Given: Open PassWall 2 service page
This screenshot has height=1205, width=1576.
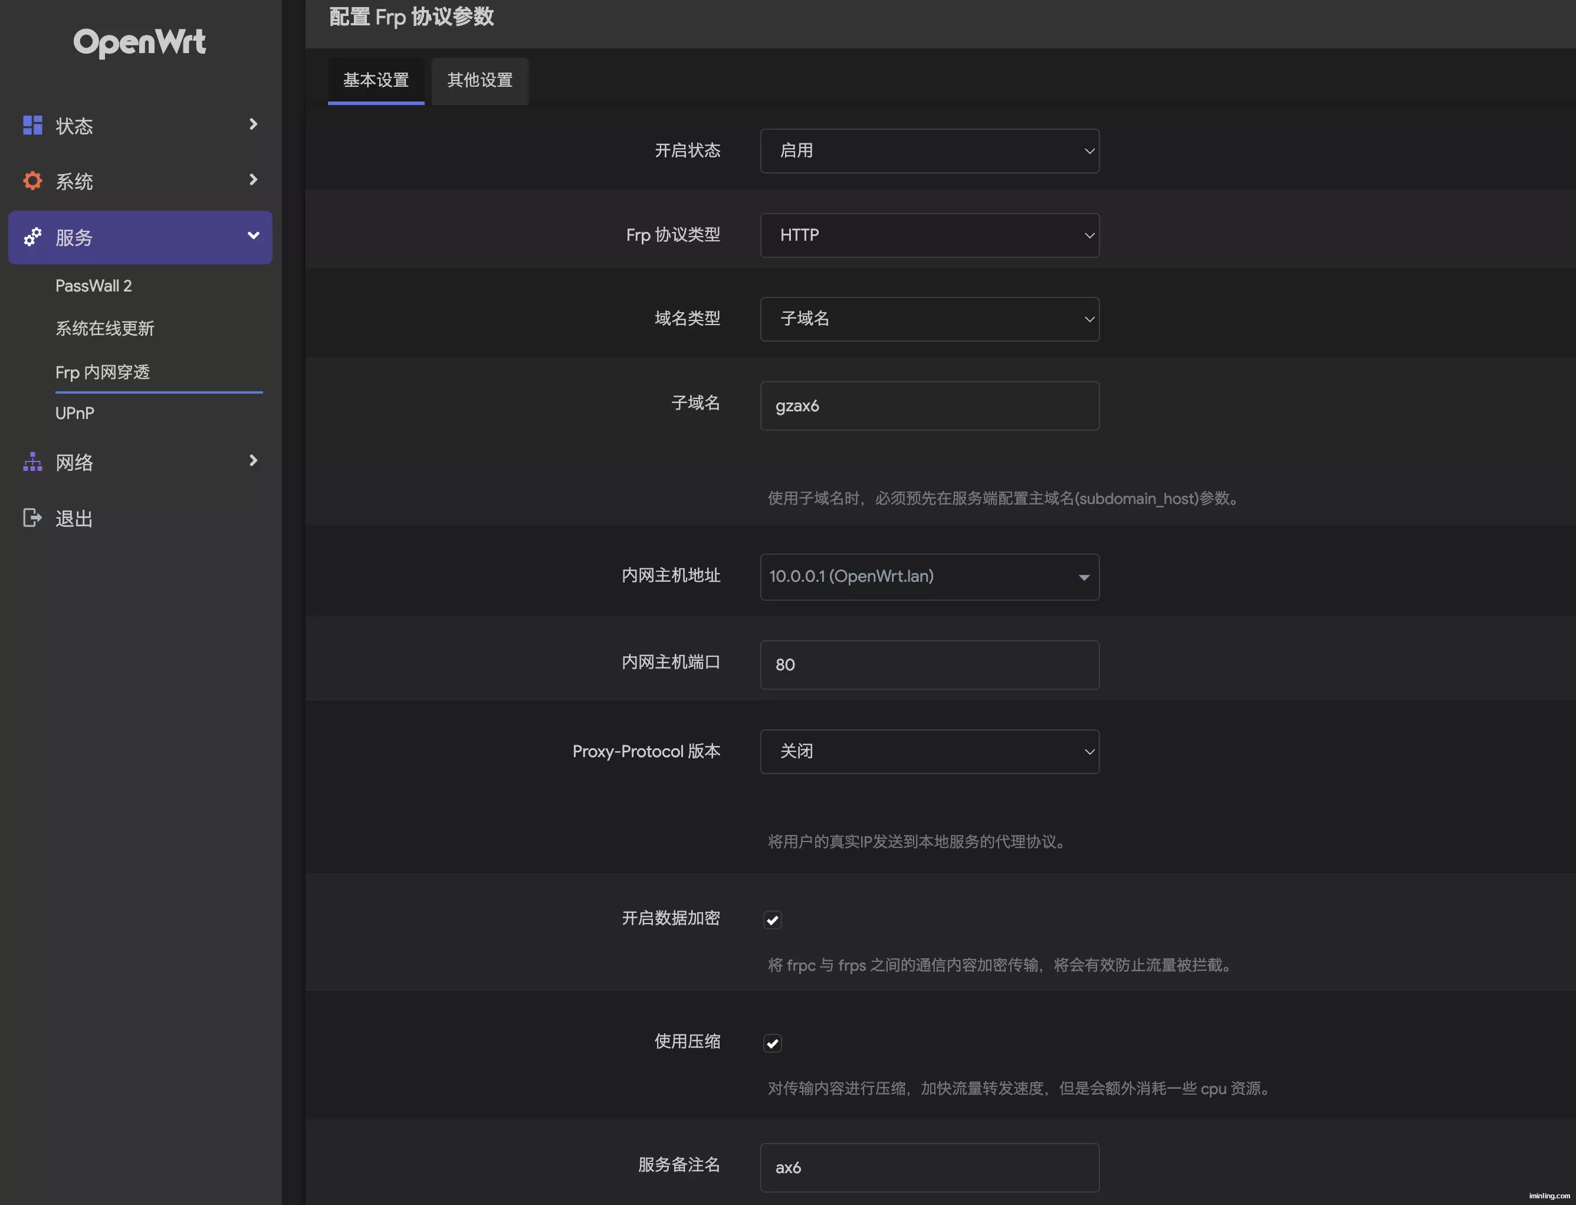Looking at the screenshot, I should (93, 286).
